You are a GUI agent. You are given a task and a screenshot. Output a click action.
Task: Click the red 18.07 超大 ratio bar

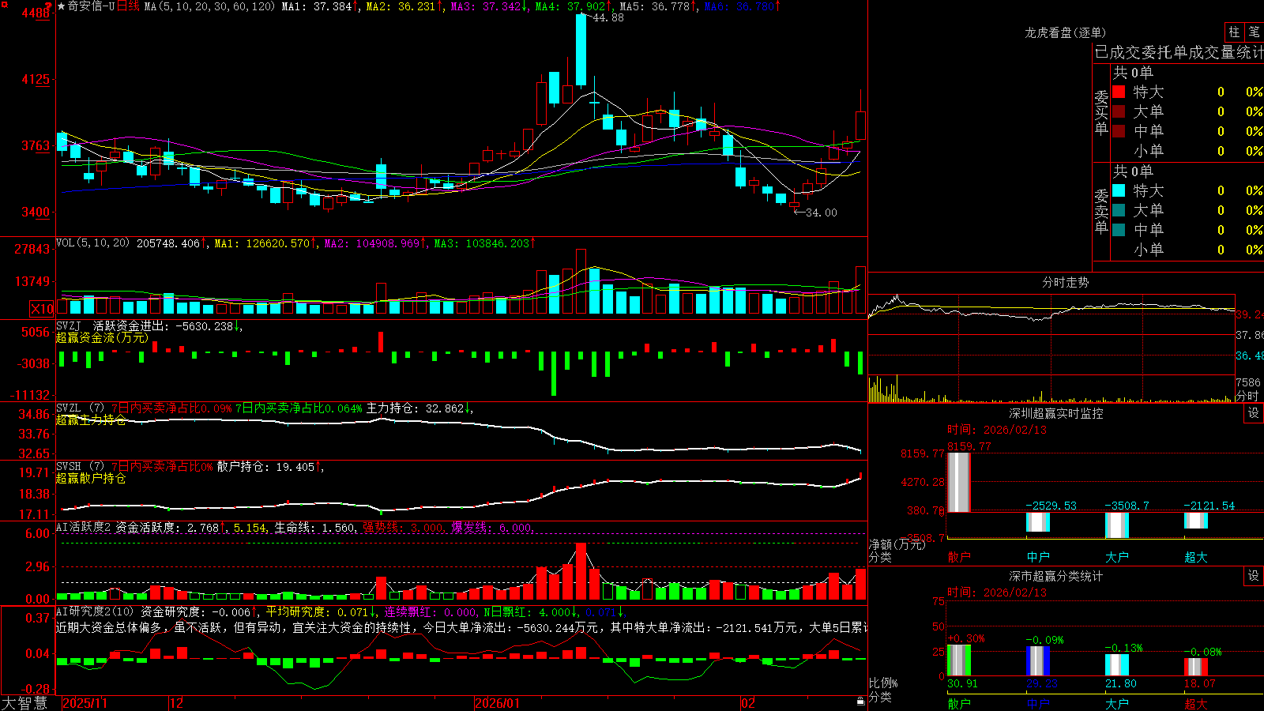click(x=1196, y=667)
